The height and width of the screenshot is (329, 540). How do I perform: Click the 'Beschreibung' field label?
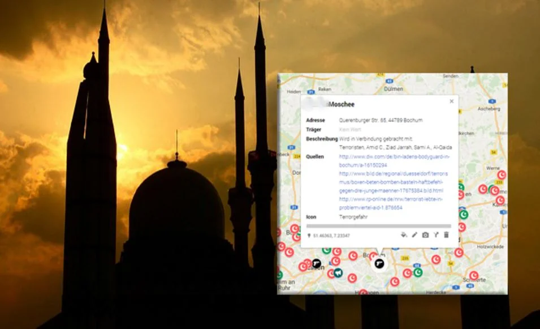pos(322,139)
